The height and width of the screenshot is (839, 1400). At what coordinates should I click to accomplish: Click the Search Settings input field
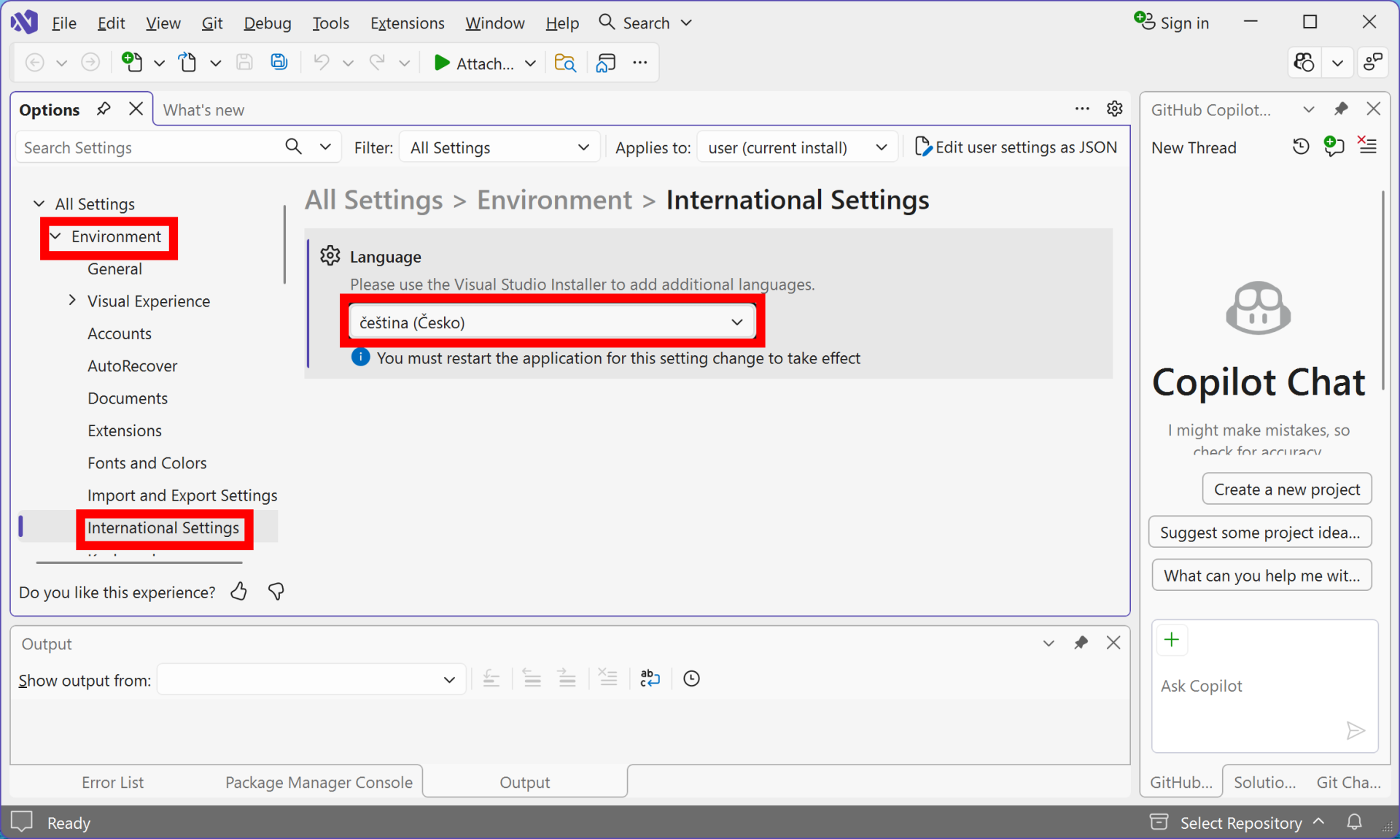pyautogui.click(x=149, y=147)
